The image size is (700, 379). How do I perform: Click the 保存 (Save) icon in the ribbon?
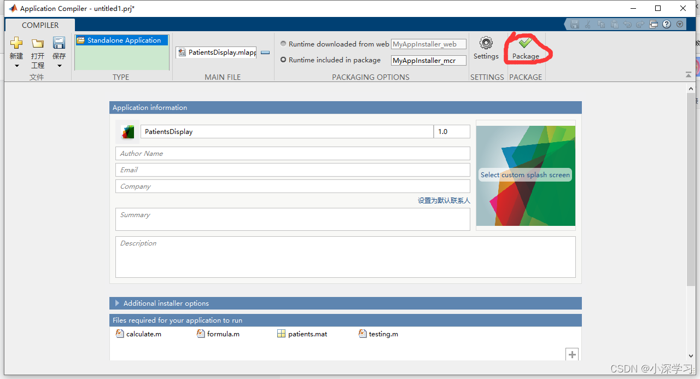(x=59, y=43)
